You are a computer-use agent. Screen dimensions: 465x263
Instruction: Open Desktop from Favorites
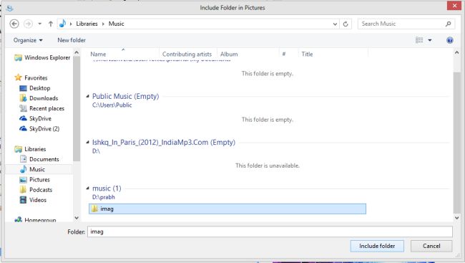coord(40,88)
